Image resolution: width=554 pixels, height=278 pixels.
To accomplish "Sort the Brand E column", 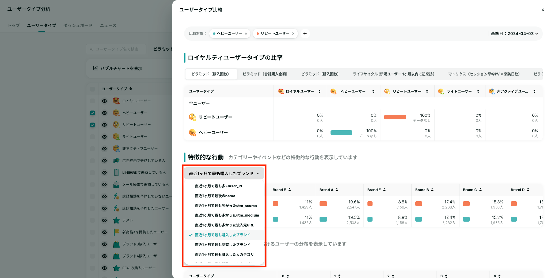I will pos(289,190).
